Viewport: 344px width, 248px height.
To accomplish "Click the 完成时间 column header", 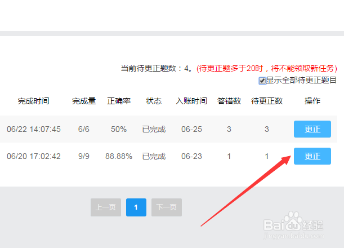I will pyautogui.click(x=34, y=101).
